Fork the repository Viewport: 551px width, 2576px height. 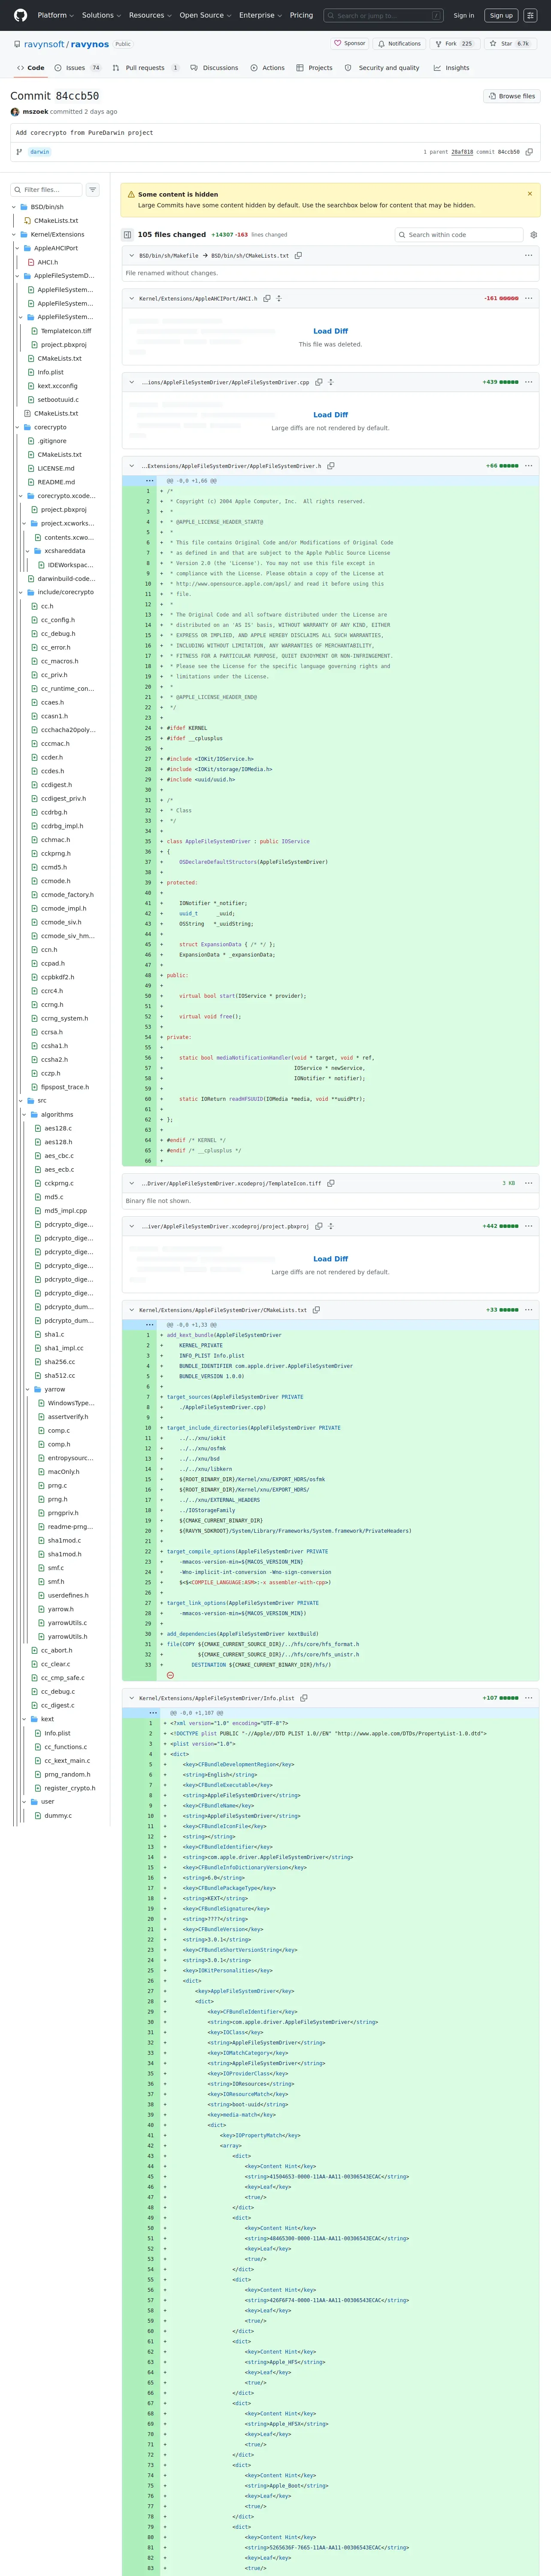454,44
